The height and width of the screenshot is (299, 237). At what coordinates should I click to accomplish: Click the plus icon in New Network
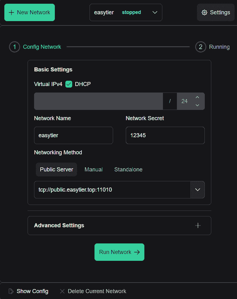point(11,12)
